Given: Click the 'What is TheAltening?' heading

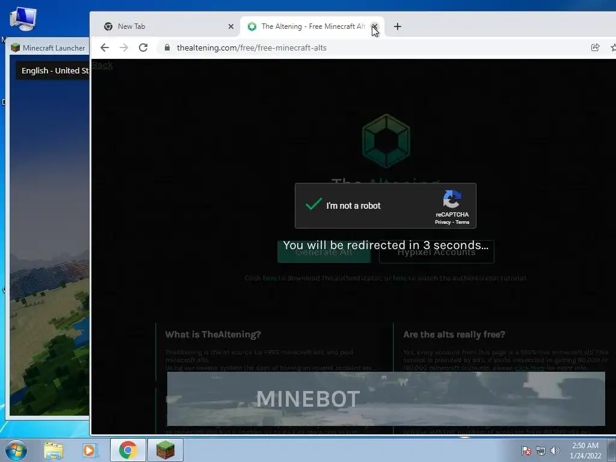Looking at the screenshot, I should pos(213,334).
